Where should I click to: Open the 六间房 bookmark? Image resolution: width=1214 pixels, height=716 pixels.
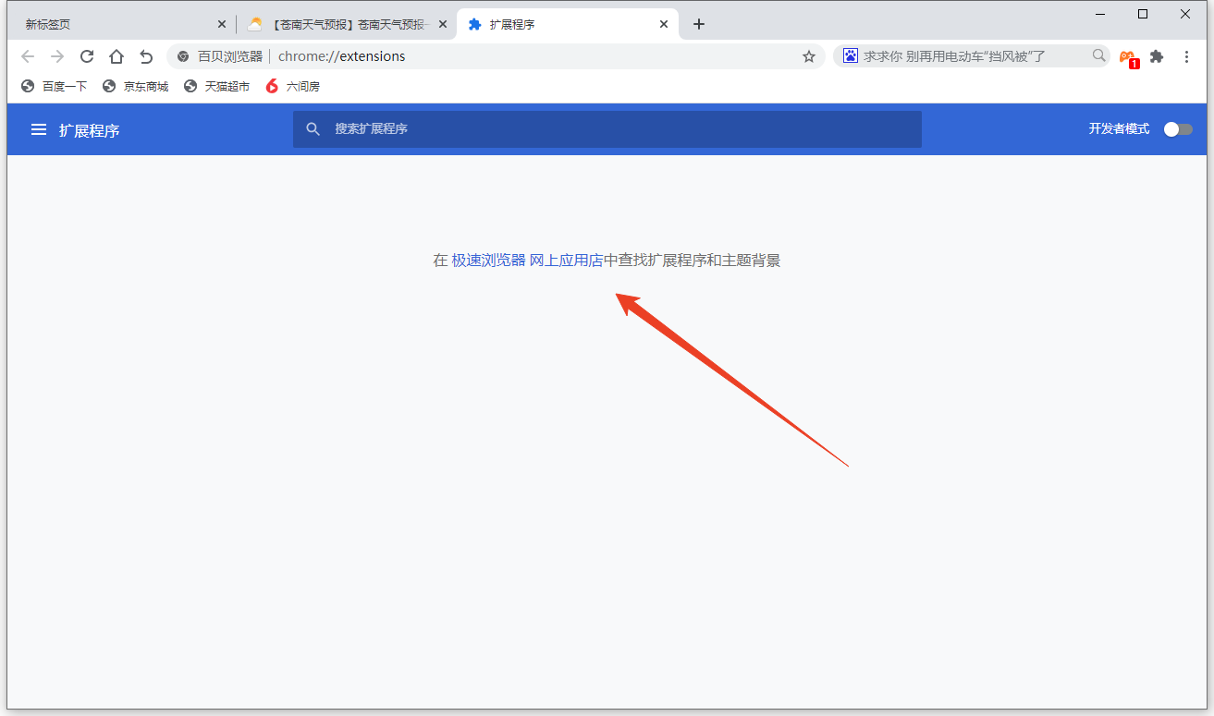point(293,86)
